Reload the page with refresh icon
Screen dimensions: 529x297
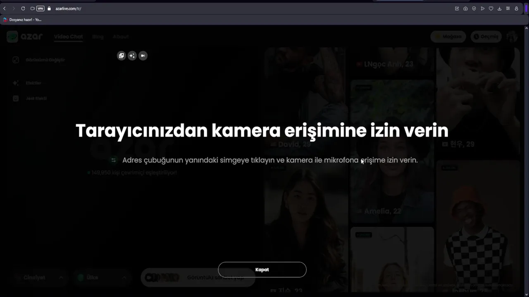pyautogui.click(x=23, y=8)
